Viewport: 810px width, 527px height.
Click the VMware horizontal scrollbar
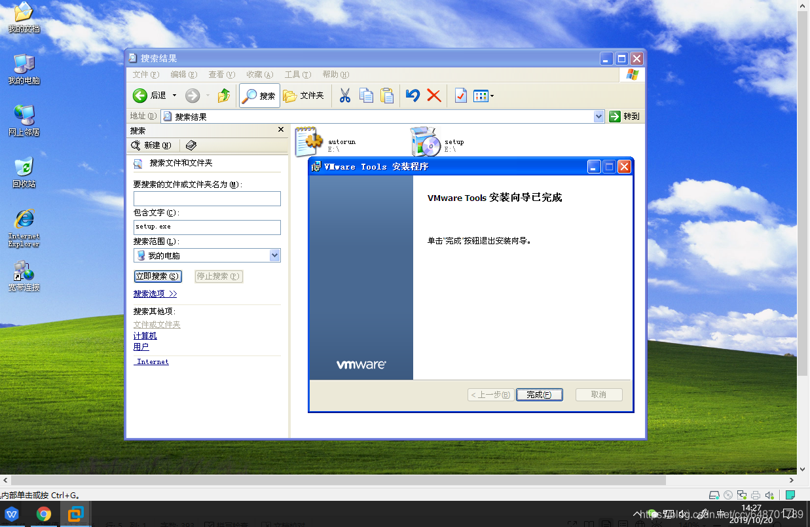[399, 481]
